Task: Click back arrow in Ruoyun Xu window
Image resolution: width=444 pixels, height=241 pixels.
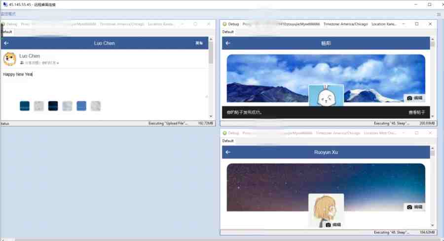Action: coord(228,152)
